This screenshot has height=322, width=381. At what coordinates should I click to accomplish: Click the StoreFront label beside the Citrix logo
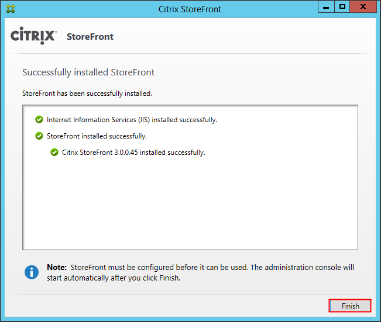(x=90, y=37)
